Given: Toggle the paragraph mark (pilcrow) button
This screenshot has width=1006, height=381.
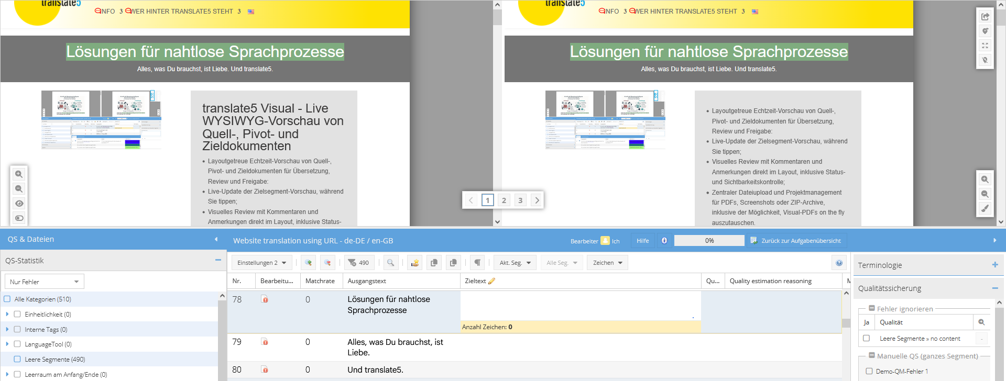Looking at the screenshot, I should click(477, 263).
